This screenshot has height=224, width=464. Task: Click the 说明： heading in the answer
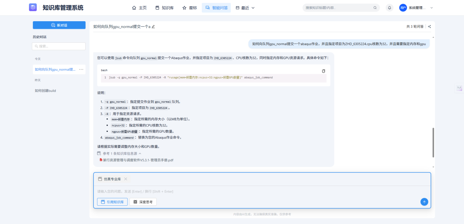click(101, 93)
